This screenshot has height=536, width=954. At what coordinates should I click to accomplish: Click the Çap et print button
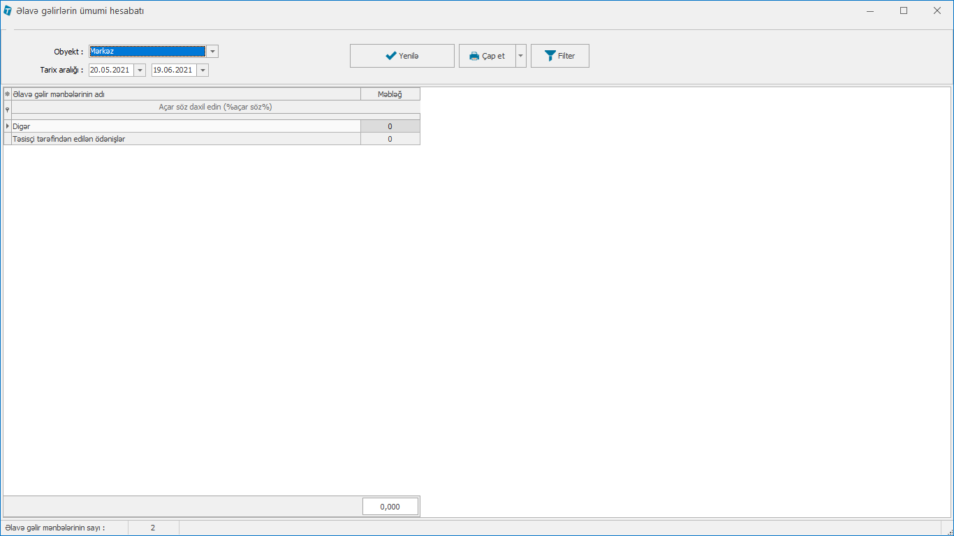coord(487,56)
